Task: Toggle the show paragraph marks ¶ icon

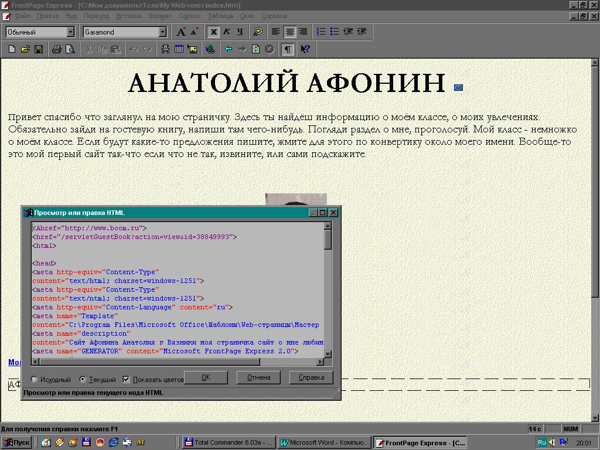Action: 287,50
